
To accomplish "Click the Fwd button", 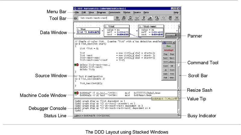I will (172, 74).
